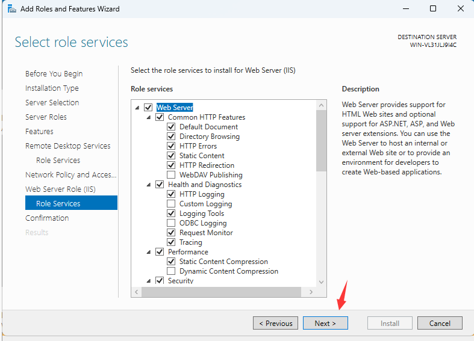Open the Confirmation step in sidebar
This screenshot has width=474, height=341.
pos(47,218)
